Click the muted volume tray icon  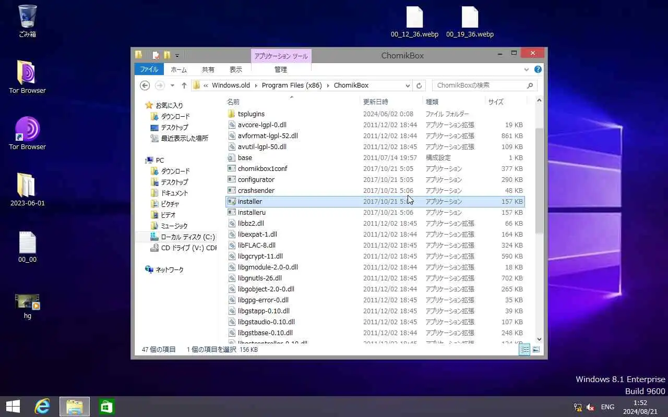591,407
